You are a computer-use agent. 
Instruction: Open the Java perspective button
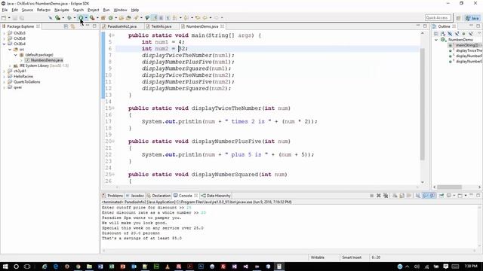coord(472,18)
